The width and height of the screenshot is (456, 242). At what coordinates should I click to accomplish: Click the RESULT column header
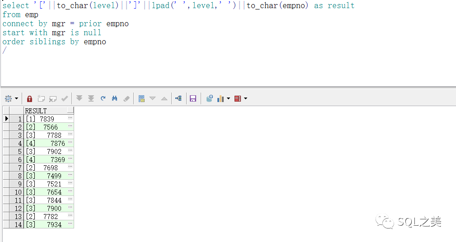pyautogui.click(x=48, y=111)
